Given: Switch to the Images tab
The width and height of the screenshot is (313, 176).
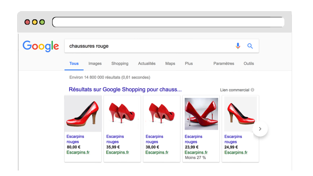Looking at the screenshot, I should 95,63.
